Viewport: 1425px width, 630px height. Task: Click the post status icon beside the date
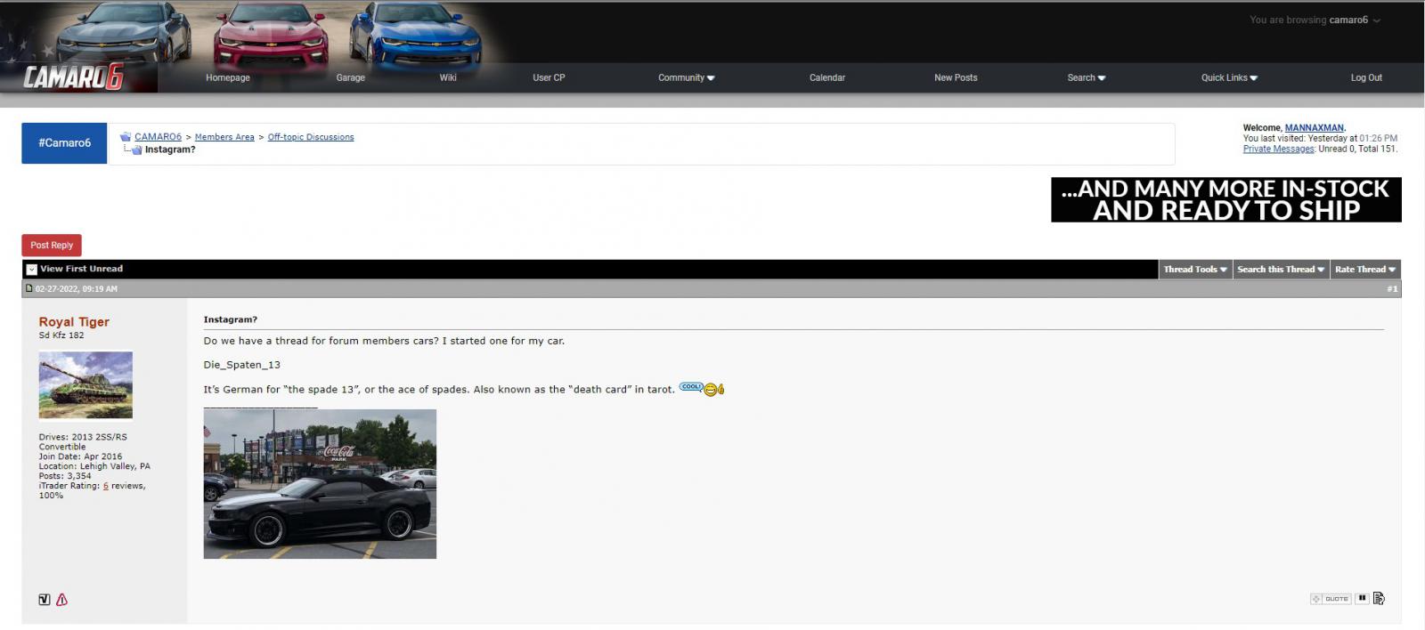28,288
